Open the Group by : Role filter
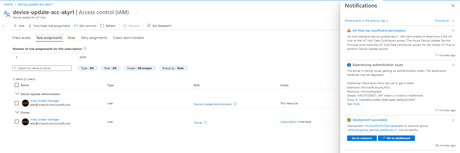This screenshot has width=460, height=153. (x=173, y=68)
